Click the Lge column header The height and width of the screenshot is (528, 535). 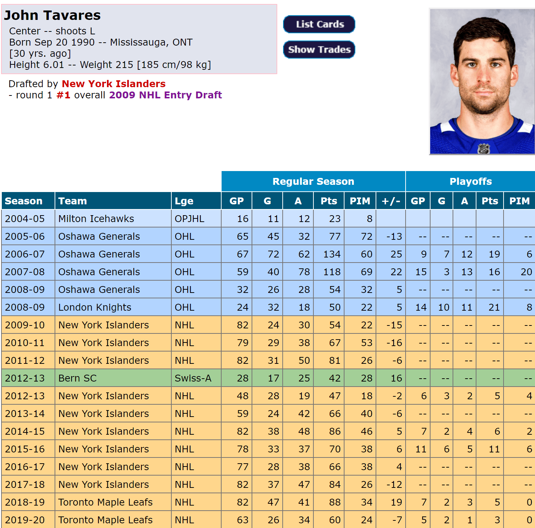(184, 201)
